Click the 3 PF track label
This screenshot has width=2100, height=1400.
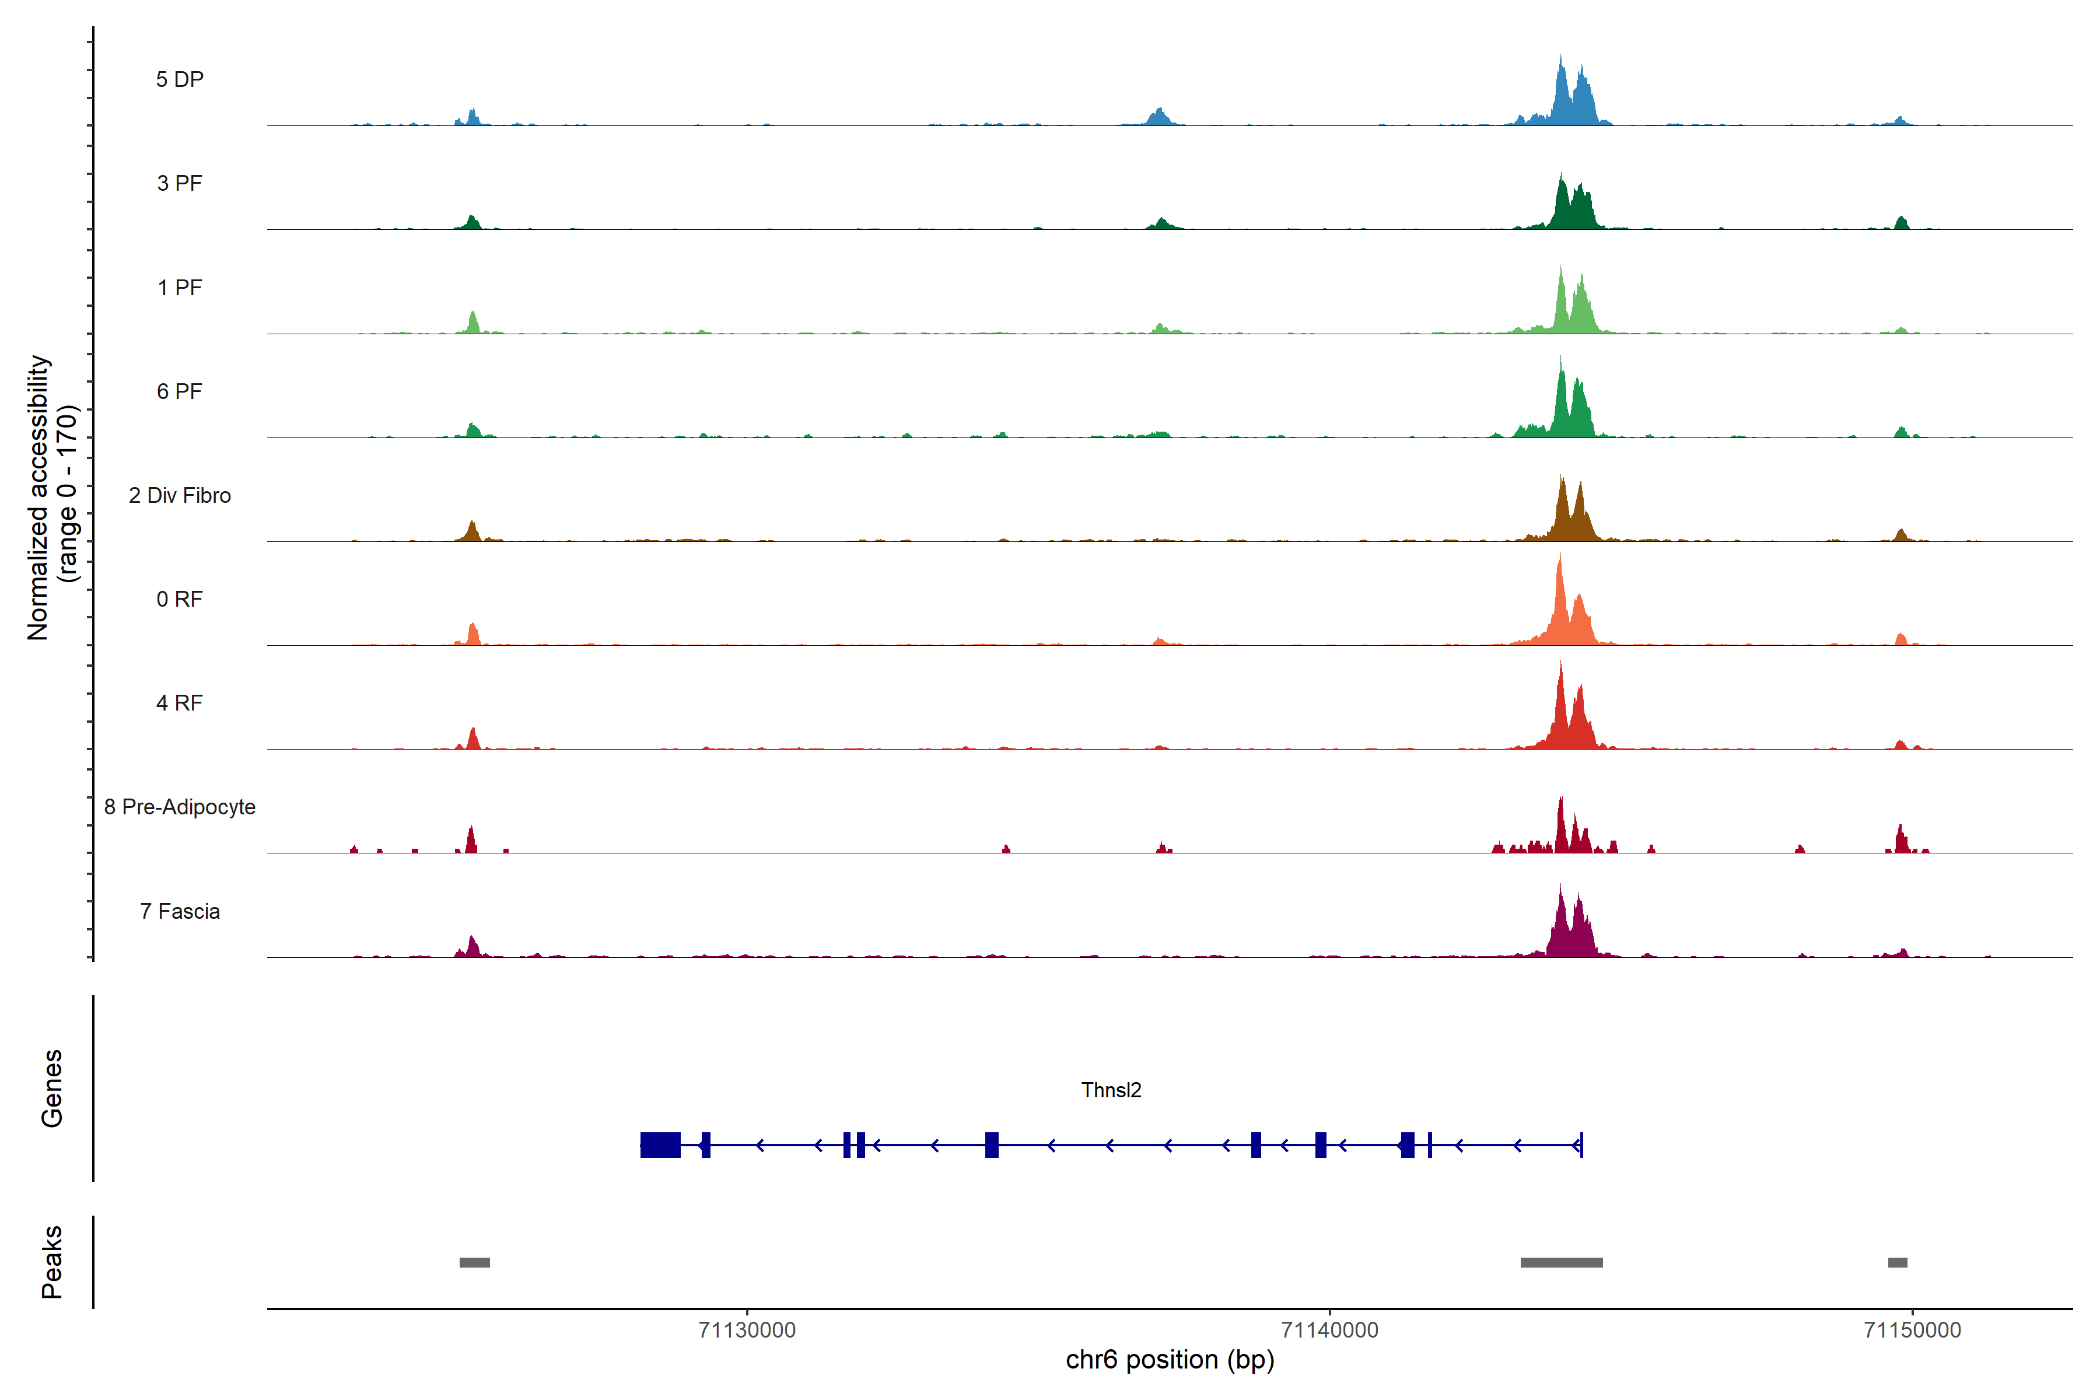tap(180, 183)
